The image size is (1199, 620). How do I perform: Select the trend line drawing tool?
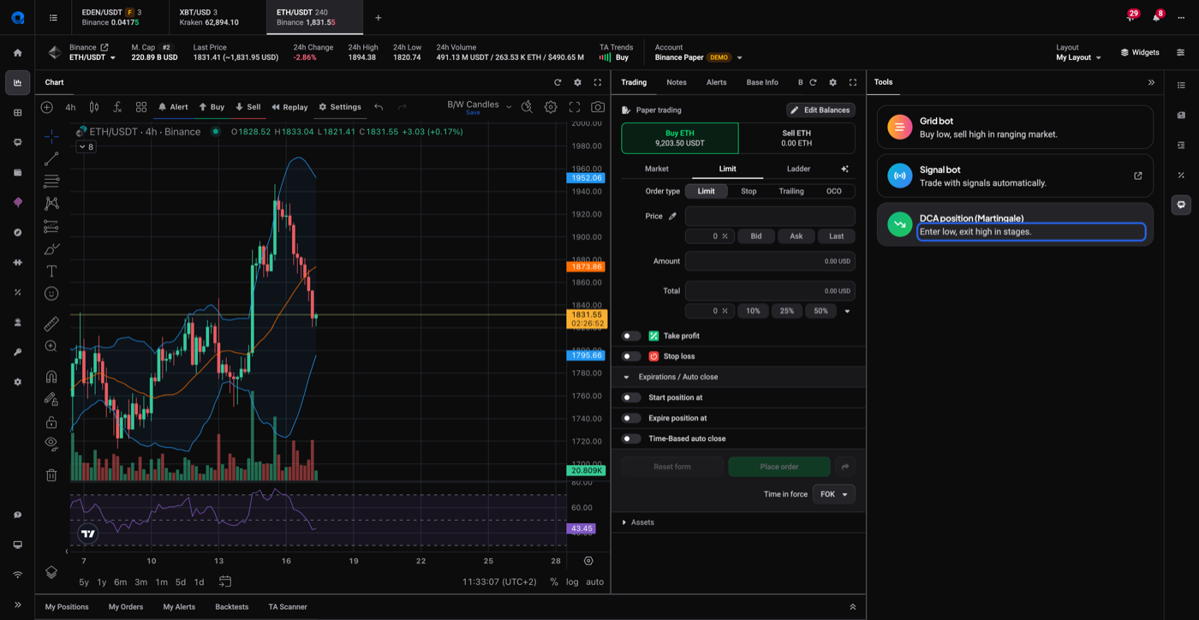coord(51,159)
